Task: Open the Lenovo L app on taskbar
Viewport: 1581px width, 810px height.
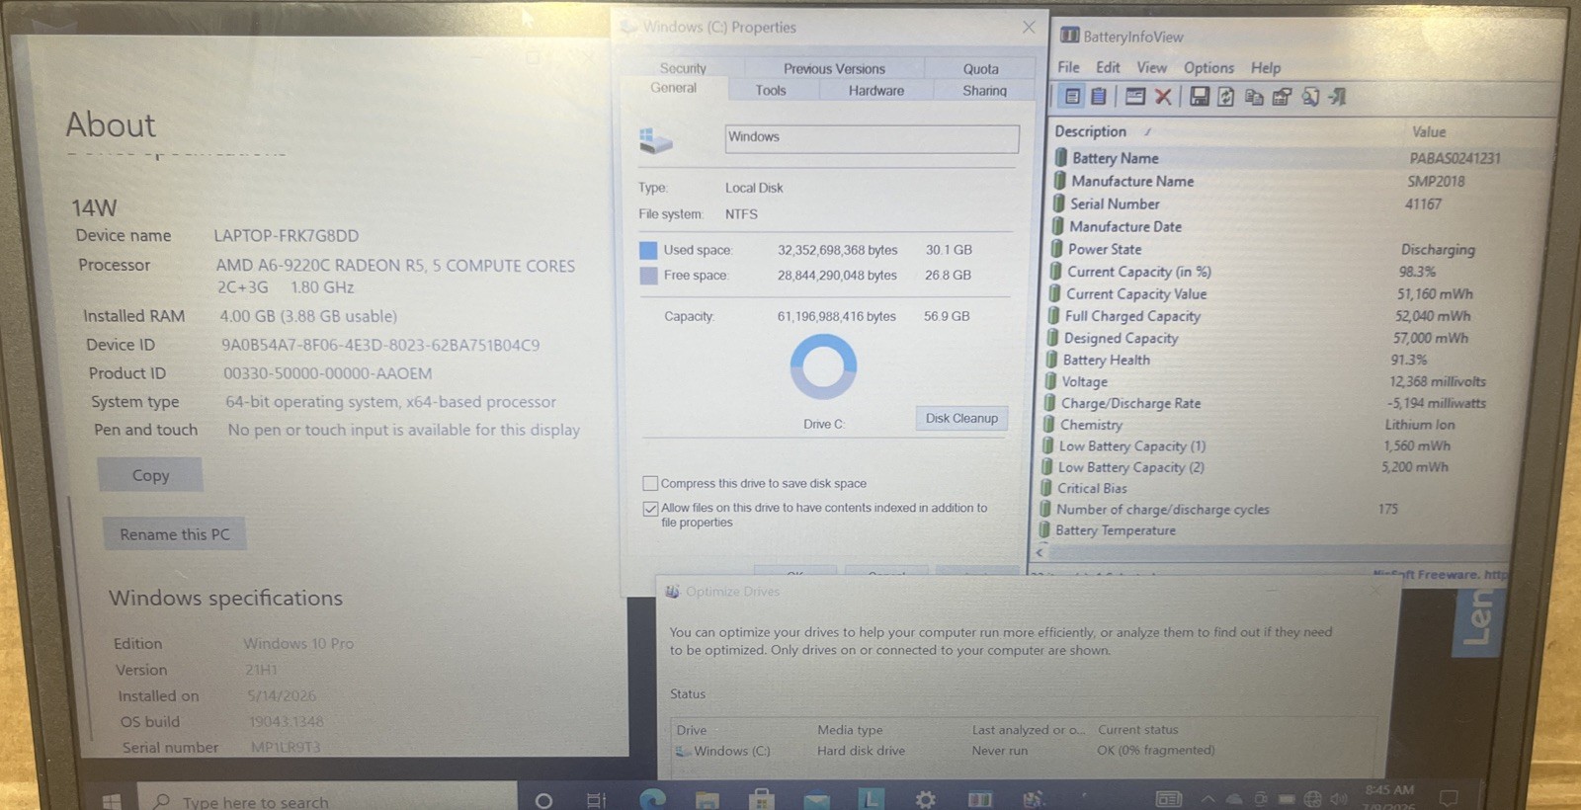Action: [x=871, y=798]
